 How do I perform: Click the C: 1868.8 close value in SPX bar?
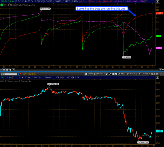pyautogui.click(x=67, y=77)
